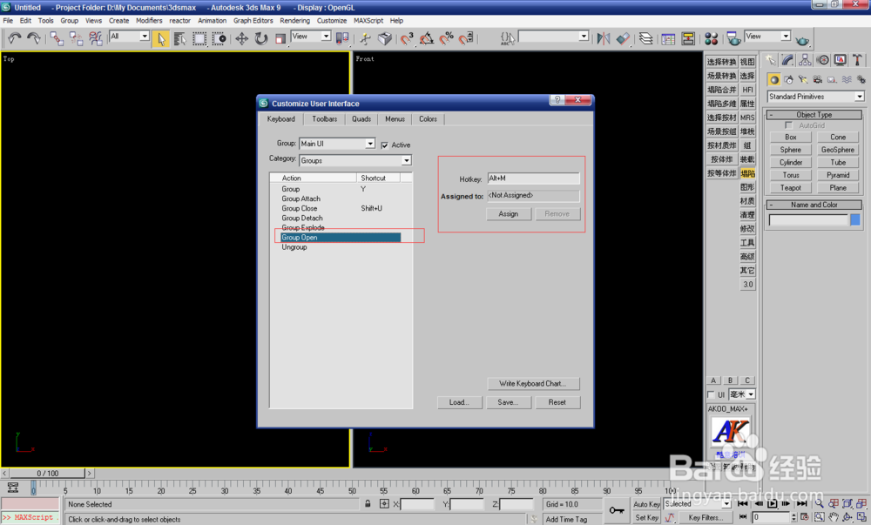This screenshot has height=525, width=871.
Task: Click the Align tool icon
Action: point(623,38)
